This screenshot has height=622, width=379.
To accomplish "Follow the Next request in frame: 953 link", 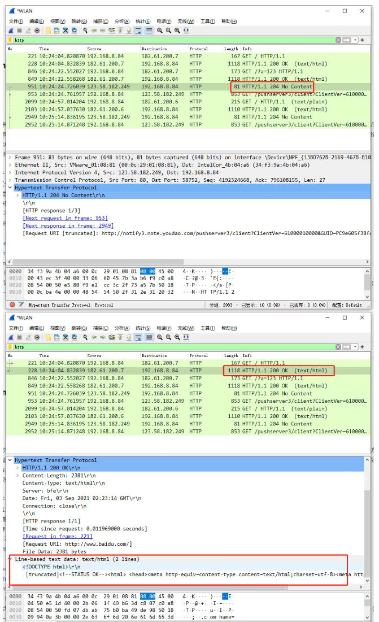I will [x=65, y=218].
